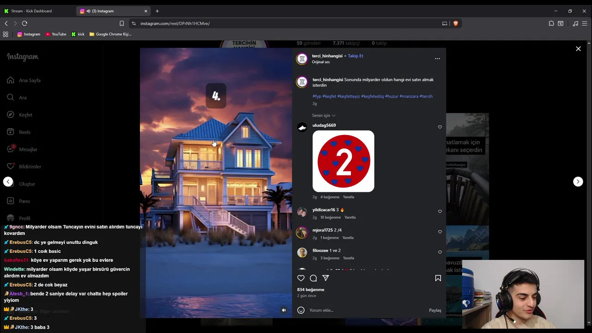Click the 'Takip Et' follow link
This screenshot has height=333, width=592.
click(x=355, y=56)
